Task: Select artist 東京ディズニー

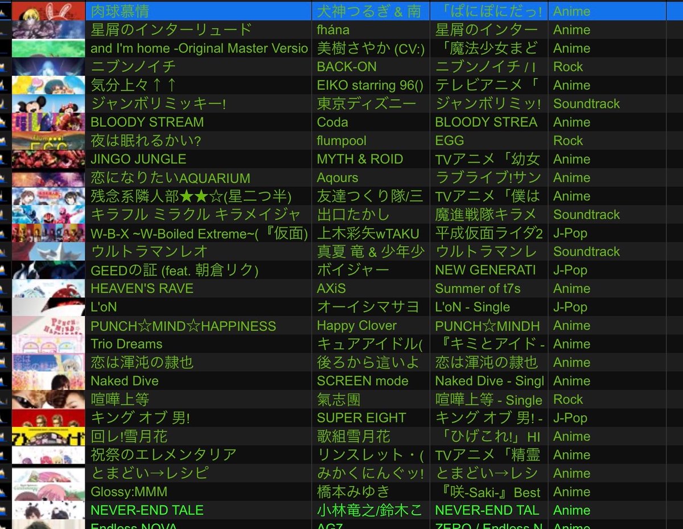Action: [367, 104]
